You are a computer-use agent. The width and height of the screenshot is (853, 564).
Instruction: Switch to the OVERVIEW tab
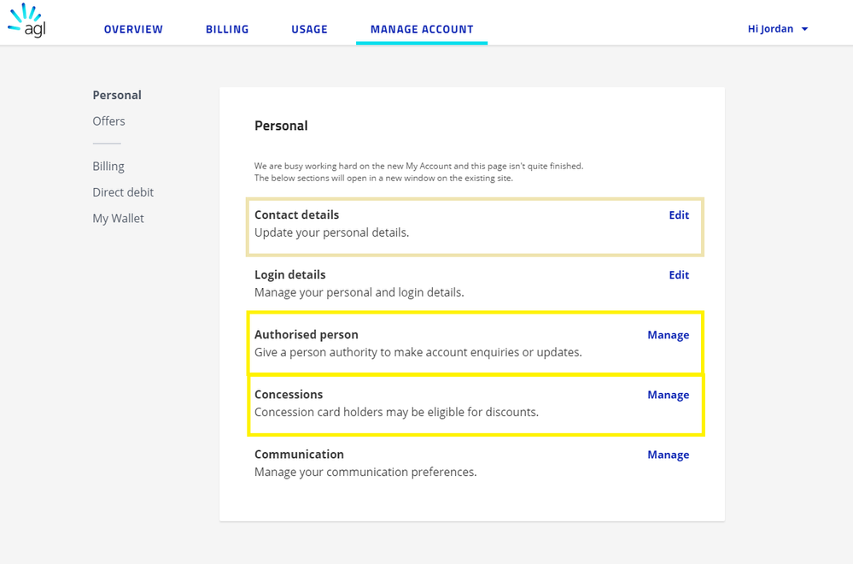click(x=133, y=28)
